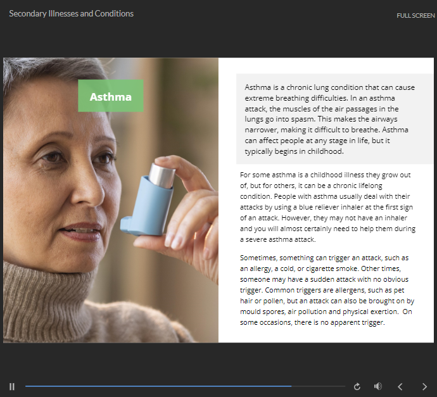Click the Secondary Illnesses and Conditions title
Image resolution: width=437 pixels, height=397 pixels.
[72, 14]
